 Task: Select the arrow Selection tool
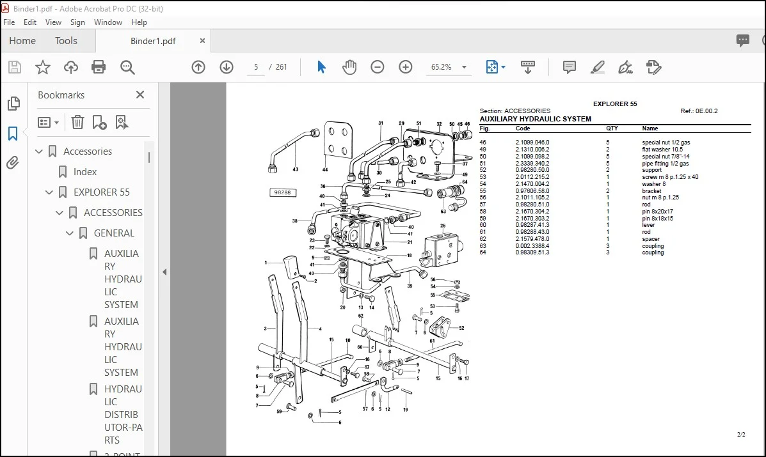(321, 67)
